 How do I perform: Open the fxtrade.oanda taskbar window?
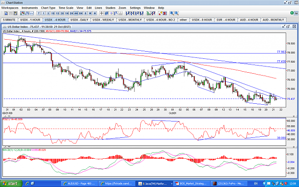[117, 184]
